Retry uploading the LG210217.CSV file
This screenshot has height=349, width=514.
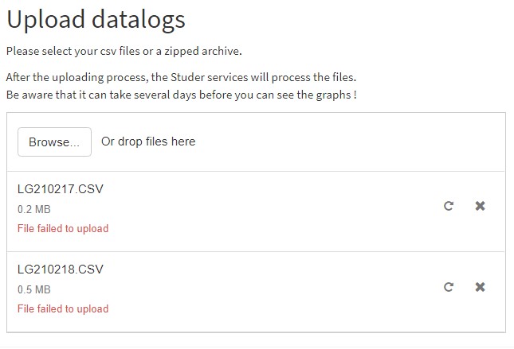pos(449,206)
